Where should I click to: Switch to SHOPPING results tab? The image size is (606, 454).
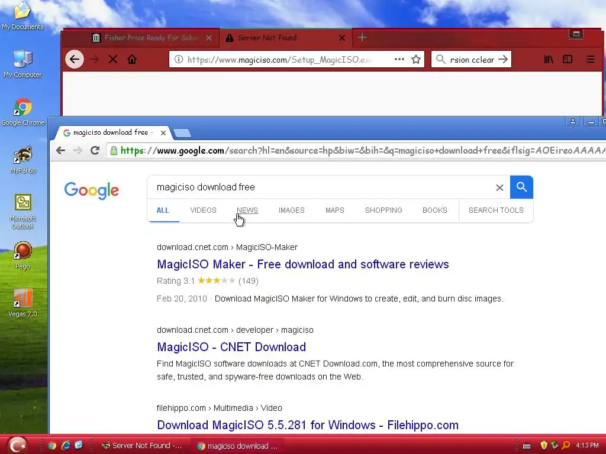383,210
